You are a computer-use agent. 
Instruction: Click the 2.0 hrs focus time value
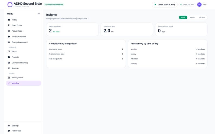point(109,31)
